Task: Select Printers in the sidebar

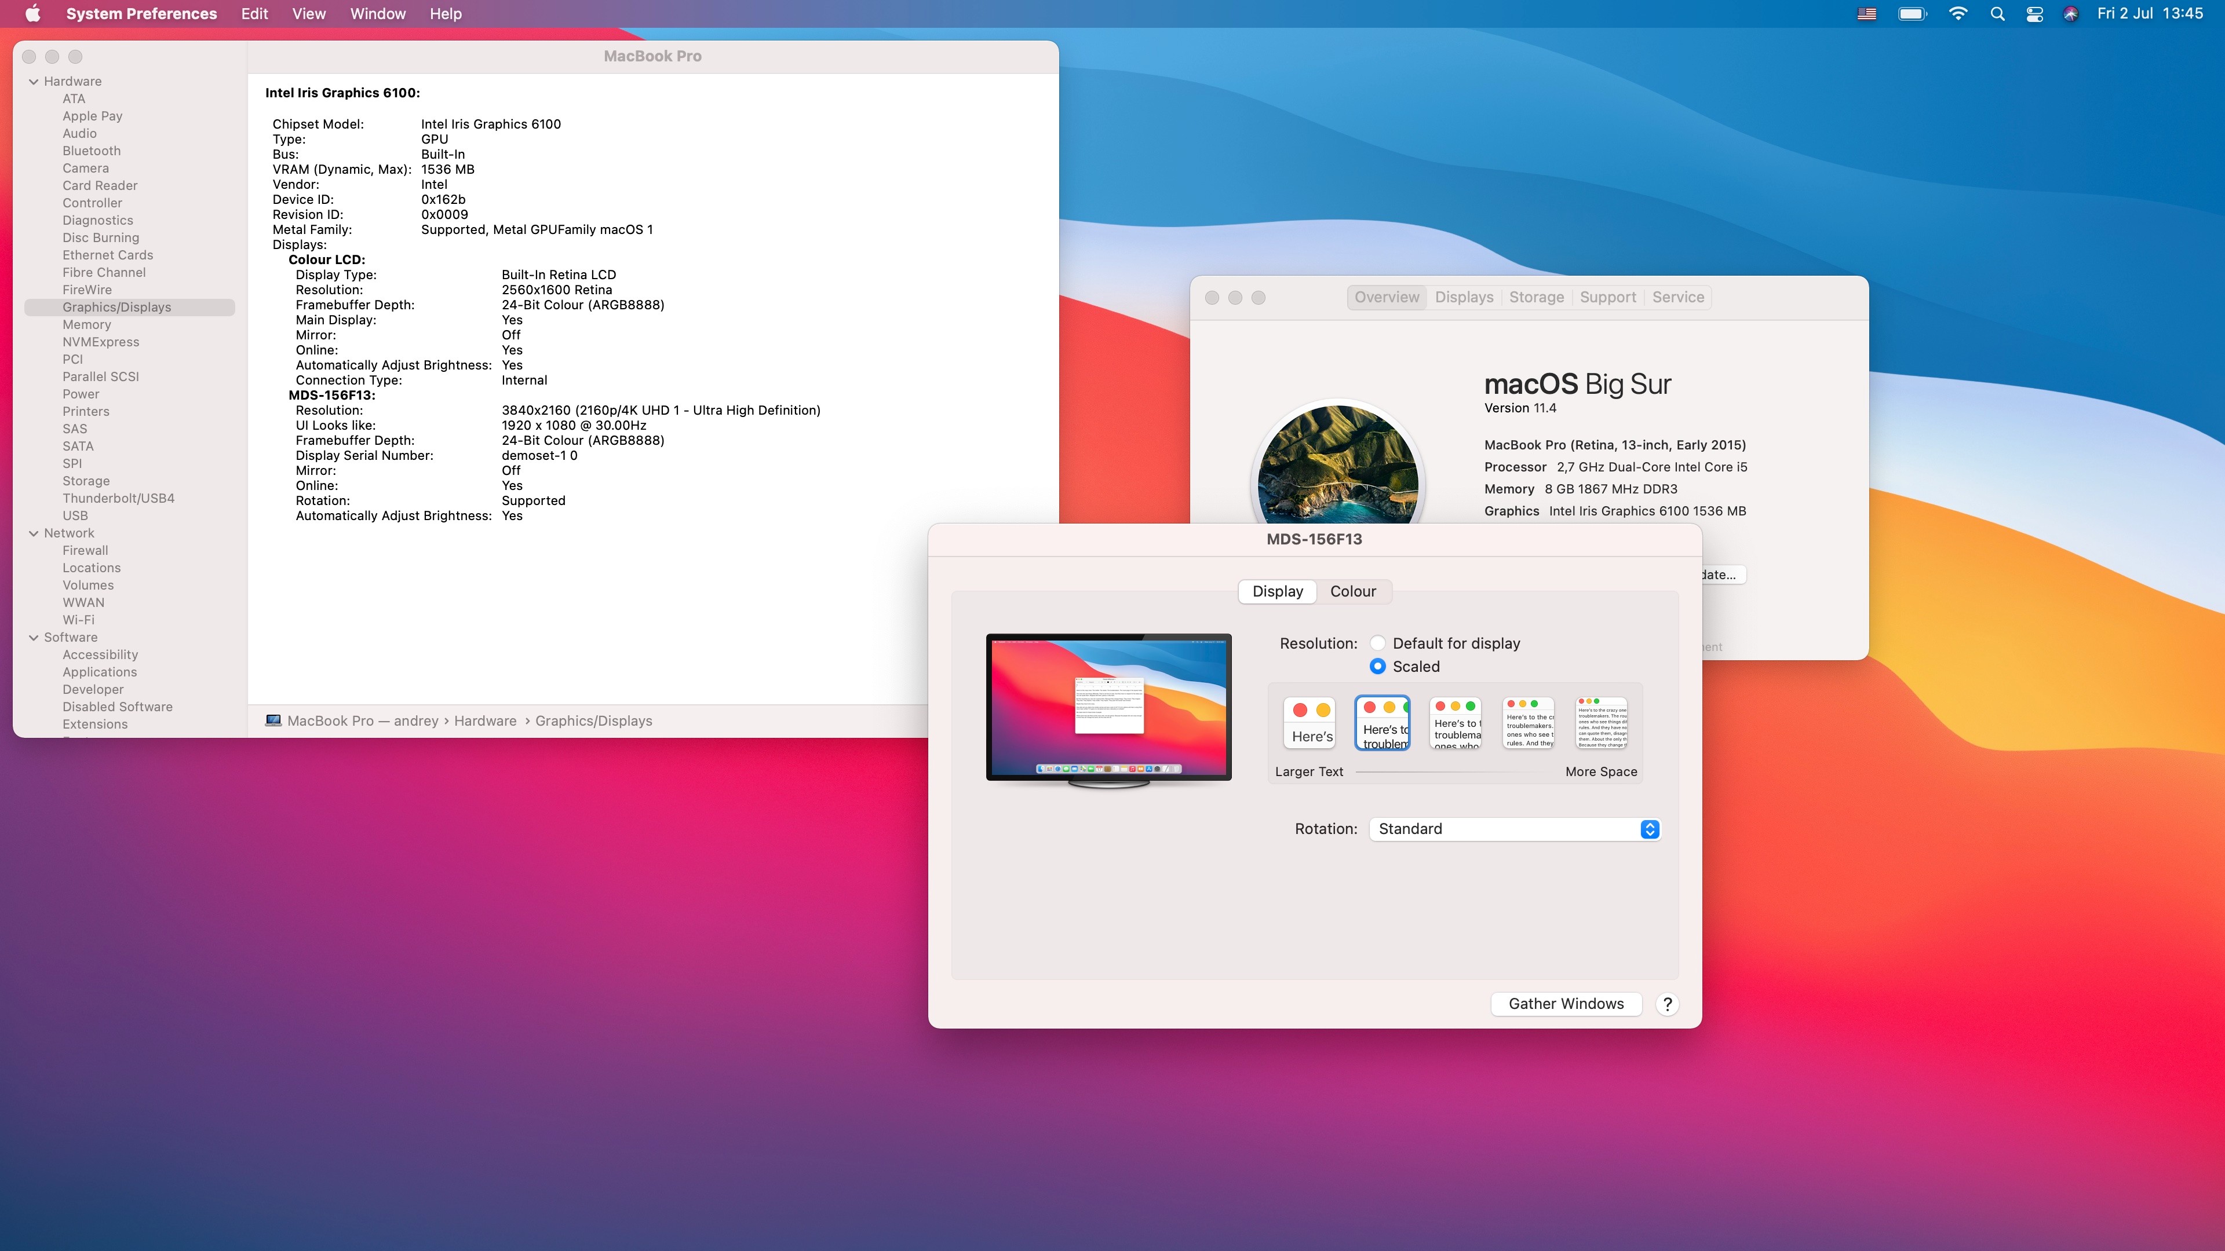Action: coord(86,412)
